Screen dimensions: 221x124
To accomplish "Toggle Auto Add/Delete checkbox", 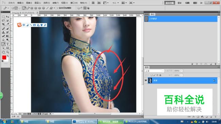I will point(58,8).
